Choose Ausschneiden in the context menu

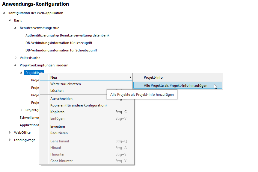(x=61, y=99)
